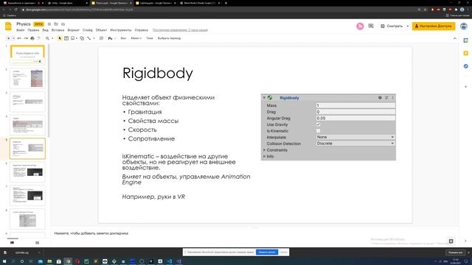Select slide thumbnail number 6
472x265 pixels.
coord(27,172)
